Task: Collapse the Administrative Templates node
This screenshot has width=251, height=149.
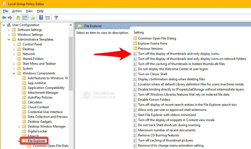Action: (x=9, y=39)
